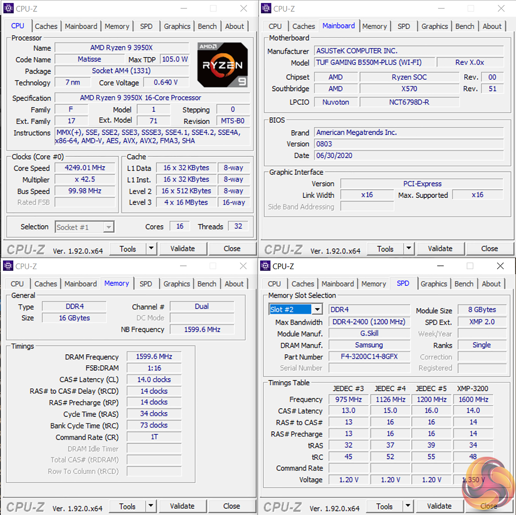Image resolution: width=516 pixels, height=515 pixels.
Task: Click Validate button in SPD window
Action: tap(439, 506)
